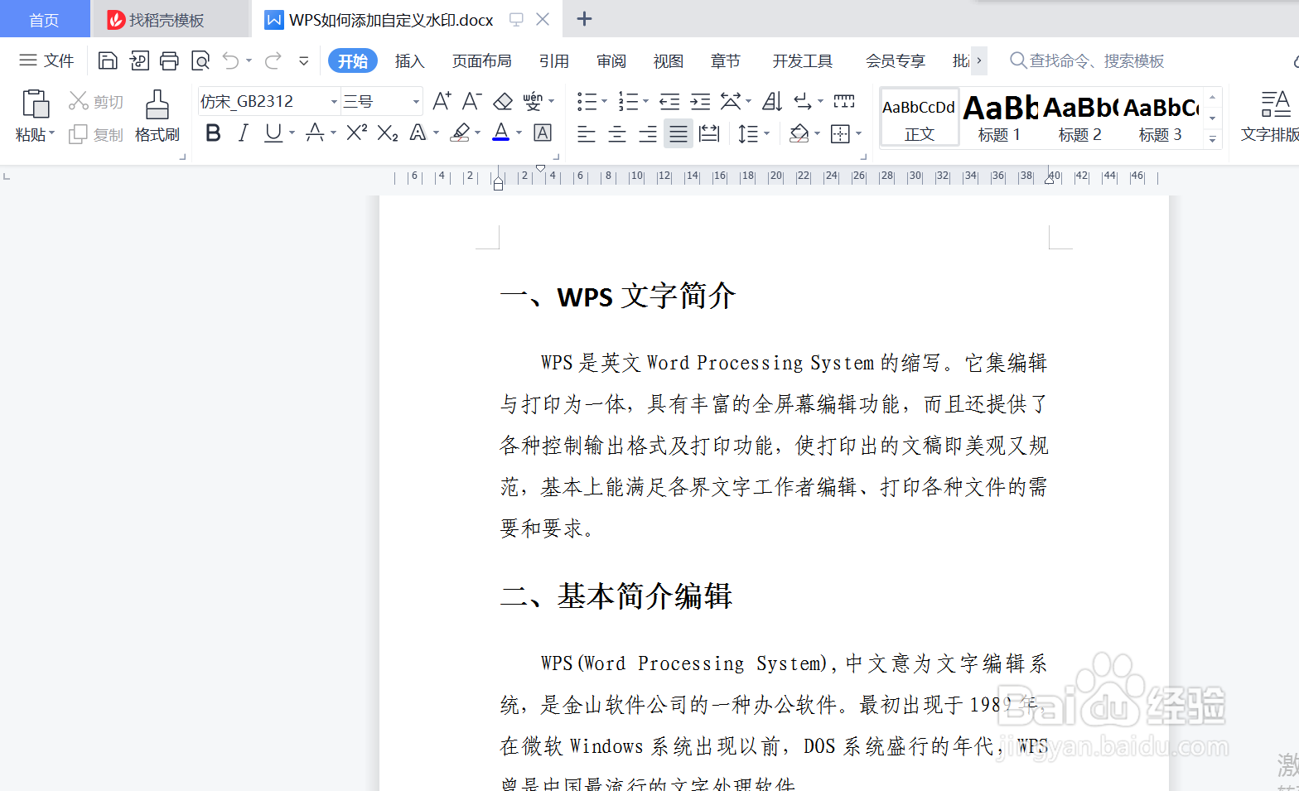Viewport: 1299px width, 791px height.
Task: Click the distributed alignment icon
Action: 709,133
